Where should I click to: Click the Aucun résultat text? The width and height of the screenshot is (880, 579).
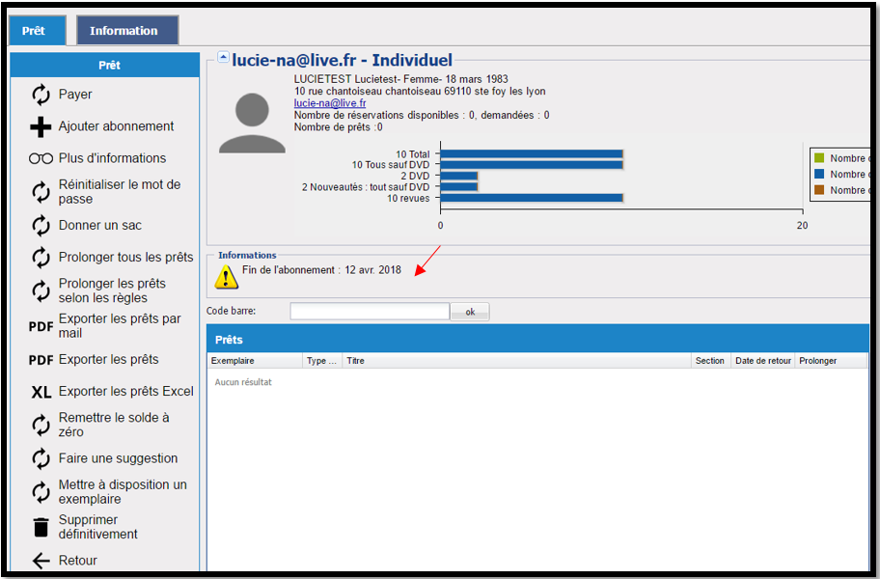(243, 382)
